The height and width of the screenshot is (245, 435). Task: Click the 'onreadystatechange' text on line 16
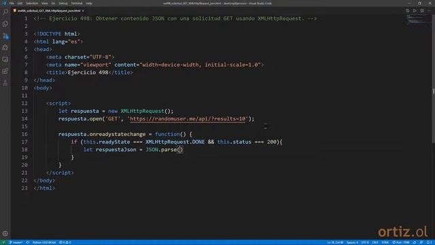118,134
